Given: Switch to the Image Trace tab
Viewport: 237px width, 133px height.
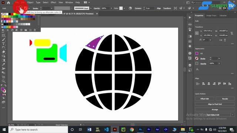Looking at the screenshot, I should point(211,16).
